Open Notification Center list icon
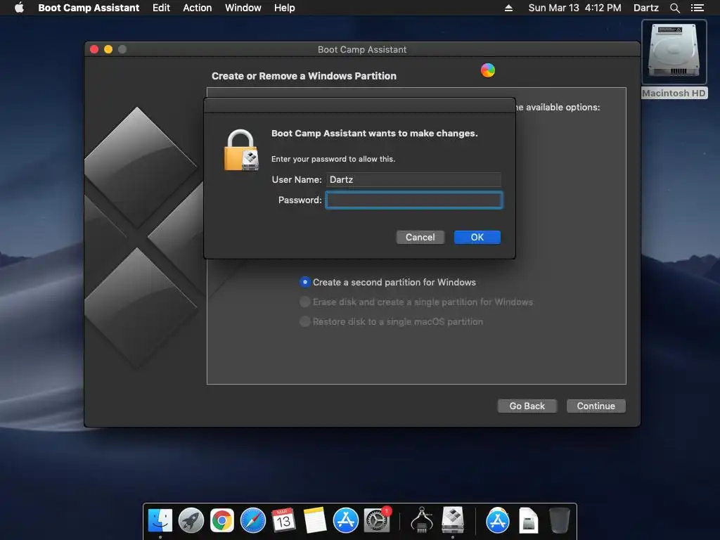The image size is (720, 540). coord(697,8)
